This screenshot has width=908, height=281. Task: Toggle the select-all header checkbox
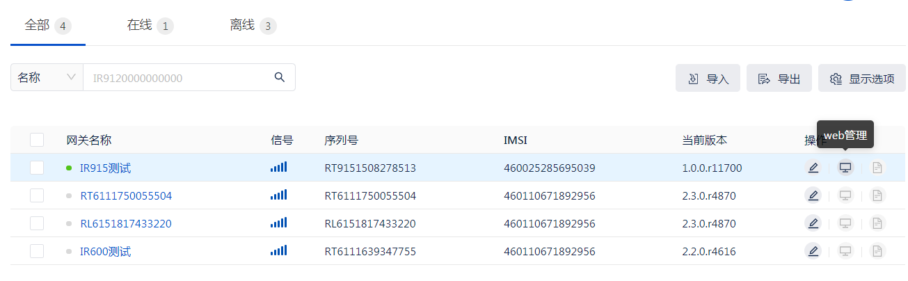pos(37,140)
